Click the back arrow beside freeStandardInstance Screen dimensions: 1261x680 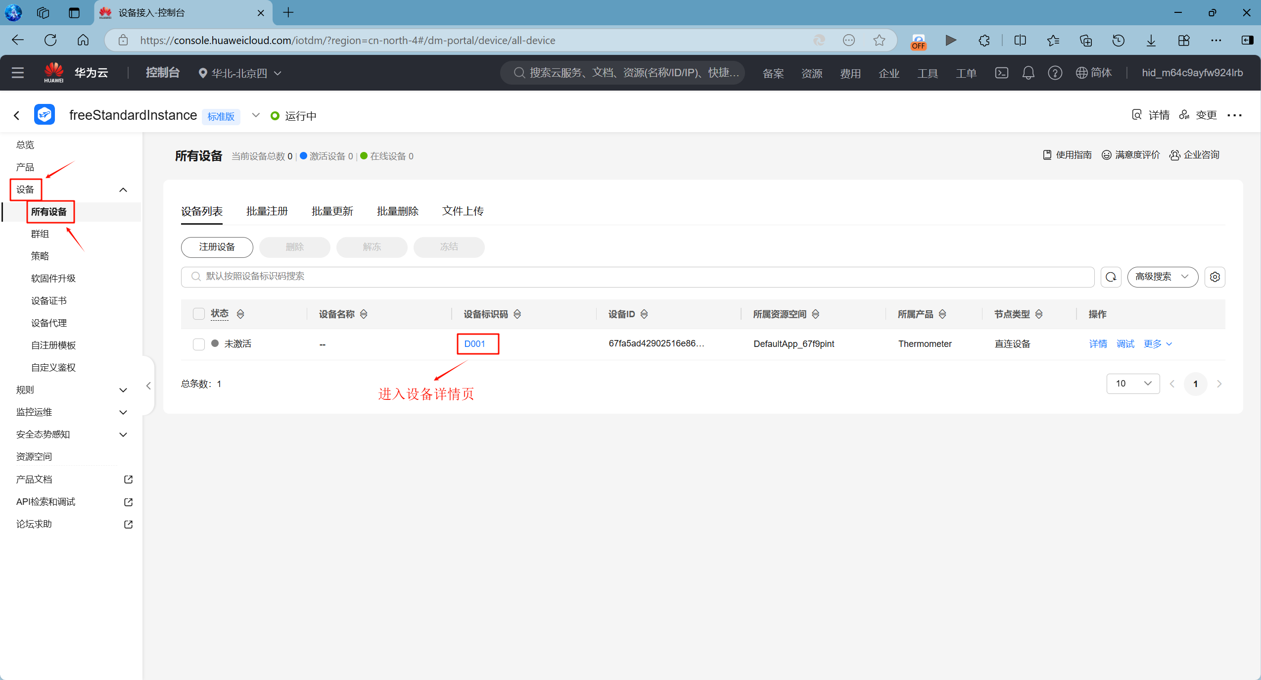[x=17, y=115]
